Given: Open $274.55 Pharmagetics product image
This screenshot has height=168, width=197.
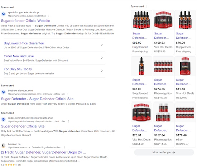Looking at the screenshot, I should [163, 66].
